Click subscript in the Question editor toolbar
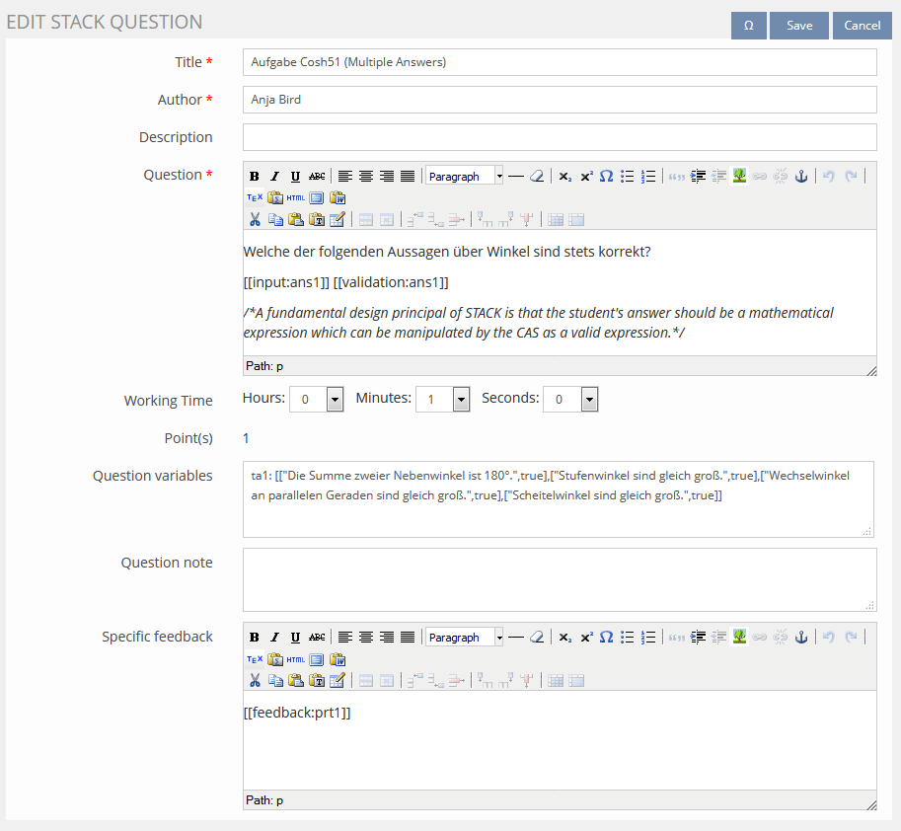The image size is (901, 831). 564,177
